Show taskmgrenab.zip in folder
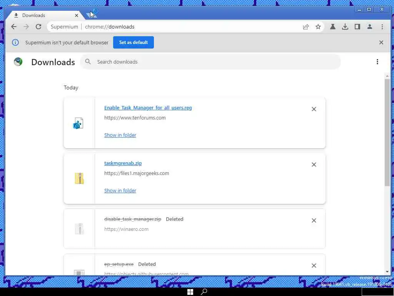 pos(120,190)
